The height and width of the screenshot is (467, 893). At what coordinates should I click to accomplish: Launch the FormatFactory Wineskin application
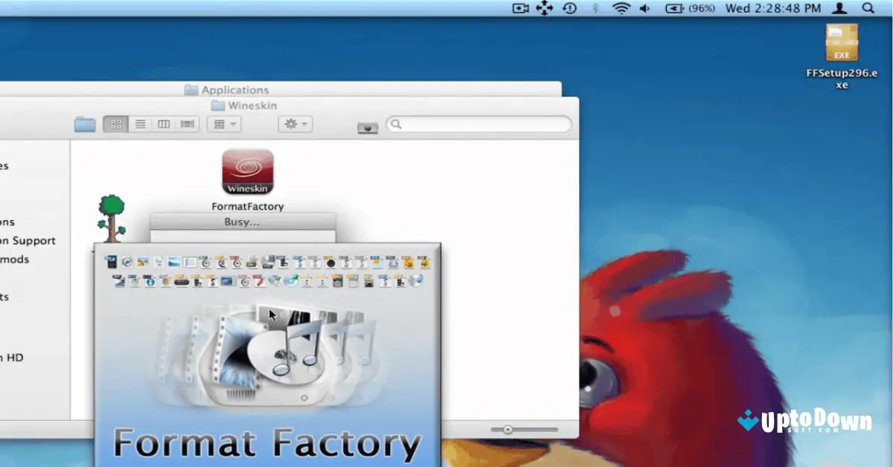pyautogui.click(x=247, y=173)
